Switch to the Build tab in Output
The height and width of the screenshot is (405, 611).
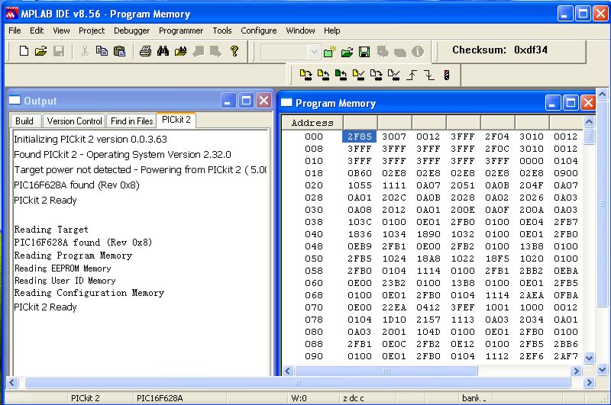(x=24, y=121)
